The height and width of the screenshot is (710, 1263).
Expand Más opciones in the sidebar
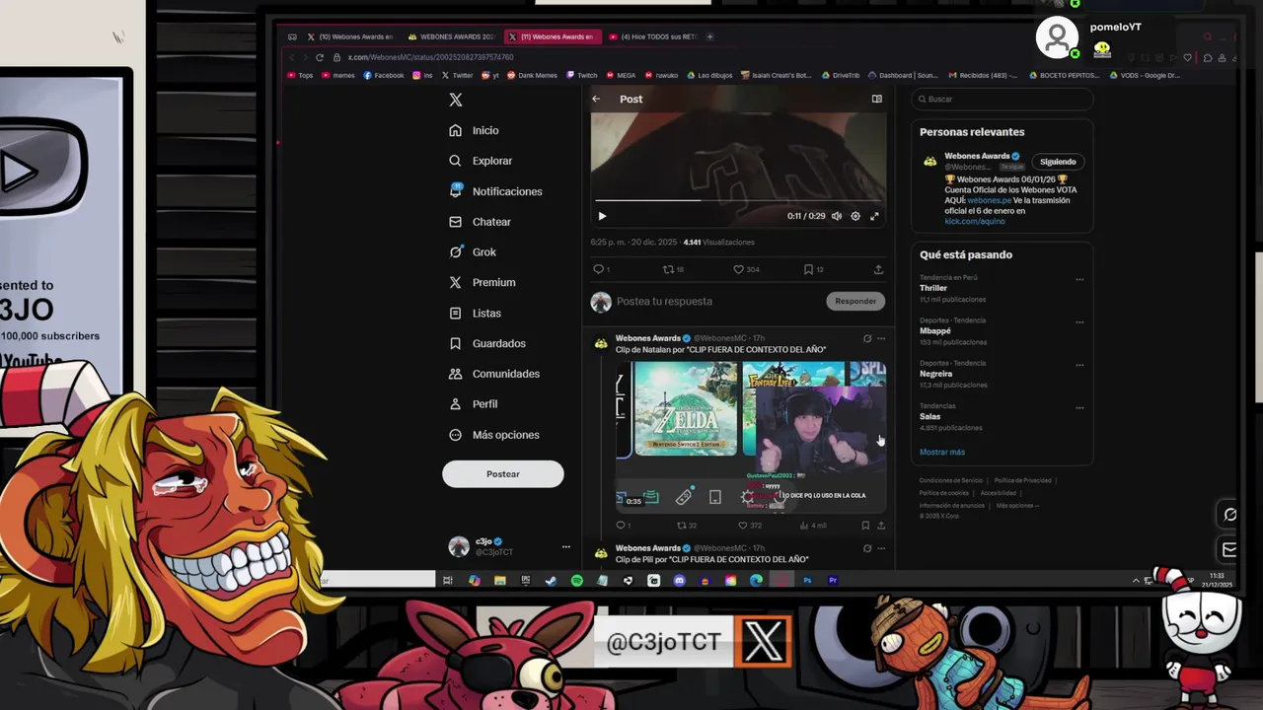coord(494,435)
